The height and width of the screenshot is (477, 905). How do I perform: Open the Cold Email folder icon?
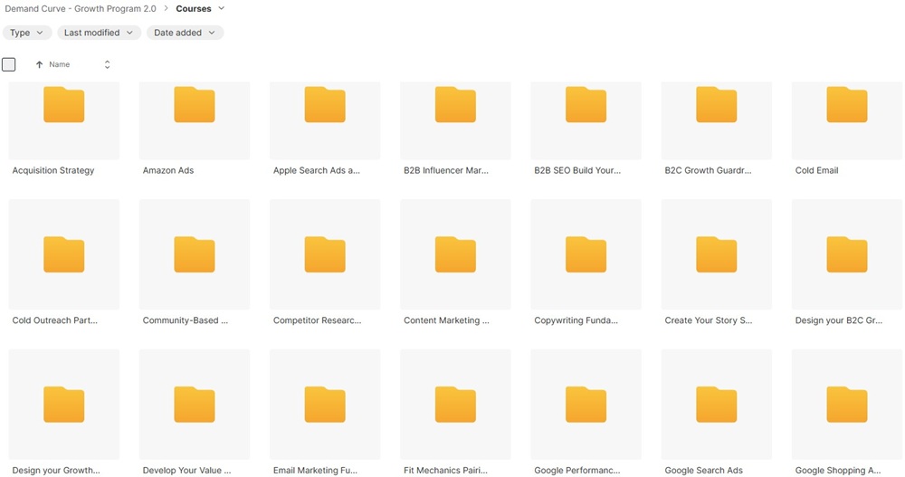[x=846, y=105]
